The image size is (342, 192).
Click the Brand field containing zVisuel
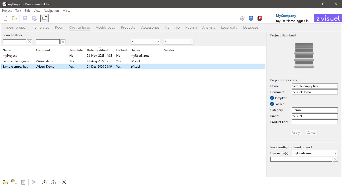315,116
